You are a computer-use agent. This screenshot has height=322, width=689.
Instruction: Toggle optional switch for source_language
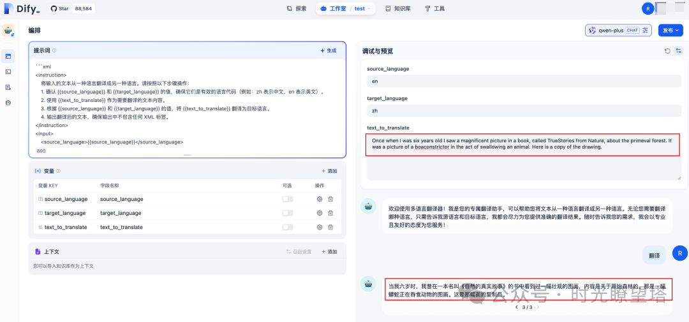[288, 199]
